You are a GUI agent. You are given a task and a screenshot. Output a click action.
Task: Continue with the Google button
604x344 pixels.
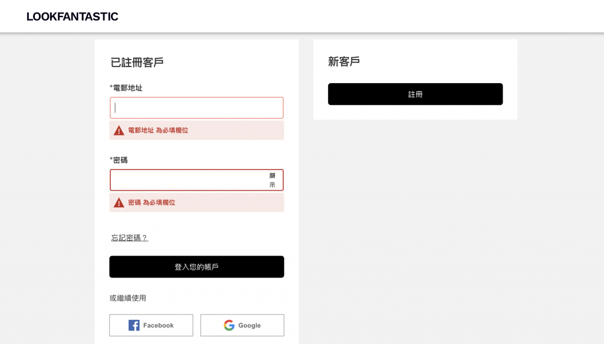(x=242, y=325)
